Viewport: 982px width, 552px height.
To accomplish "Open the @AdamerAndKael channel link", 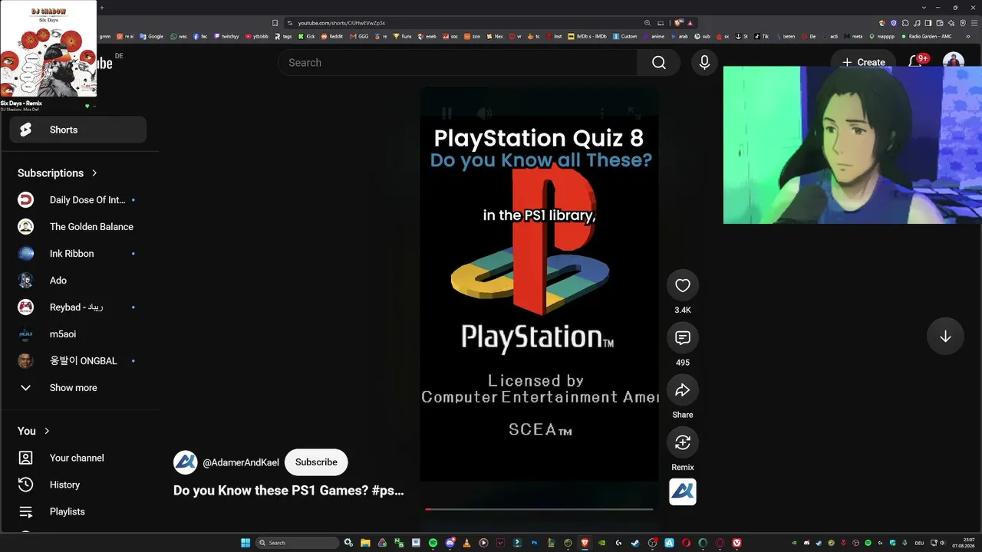I will click(x=241, y=462).
